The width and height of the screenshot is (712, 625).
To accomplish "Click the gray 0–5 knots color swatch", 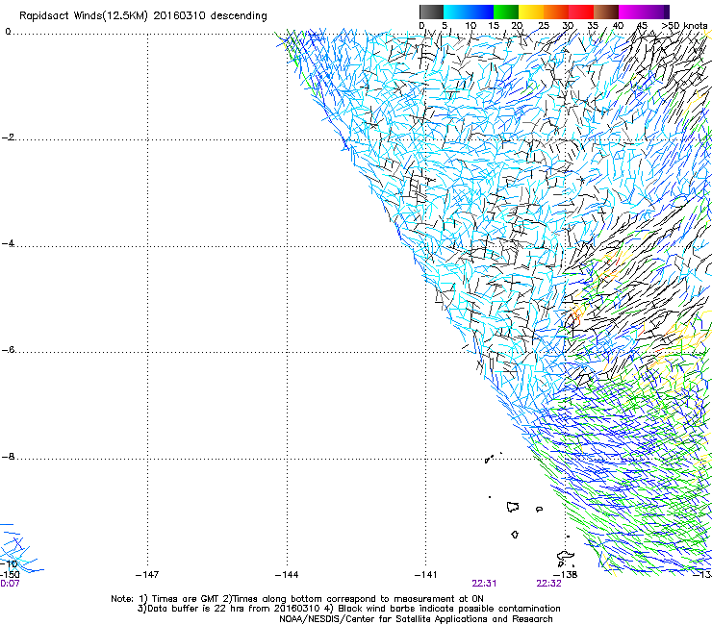I will click(x=431, y=12).
